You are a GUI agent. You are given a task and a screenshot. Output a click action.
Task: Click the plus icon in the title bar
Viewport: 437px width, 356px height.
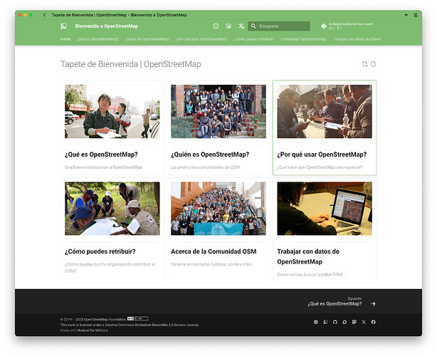tap(406, 15)
